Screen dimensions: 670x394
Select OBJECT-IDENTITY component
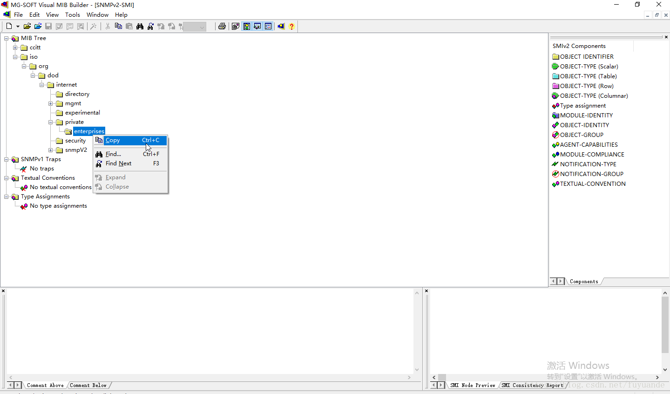coord(584,125)
